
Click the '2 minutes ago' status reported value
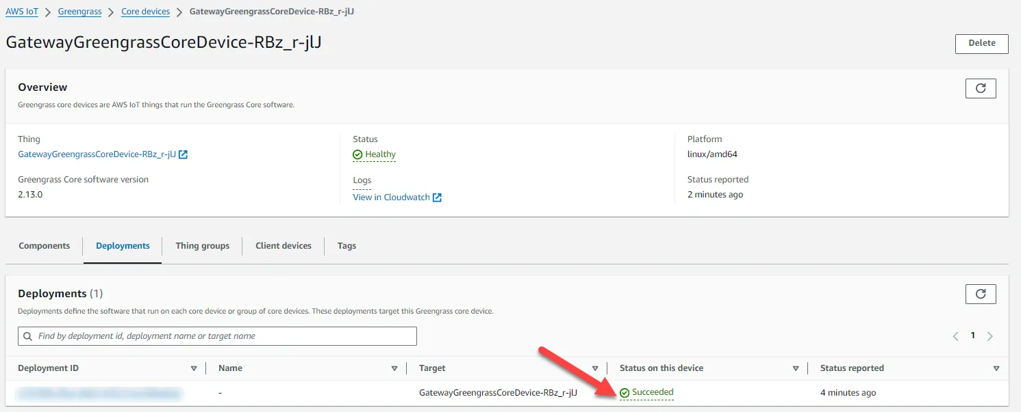(715, 195)
